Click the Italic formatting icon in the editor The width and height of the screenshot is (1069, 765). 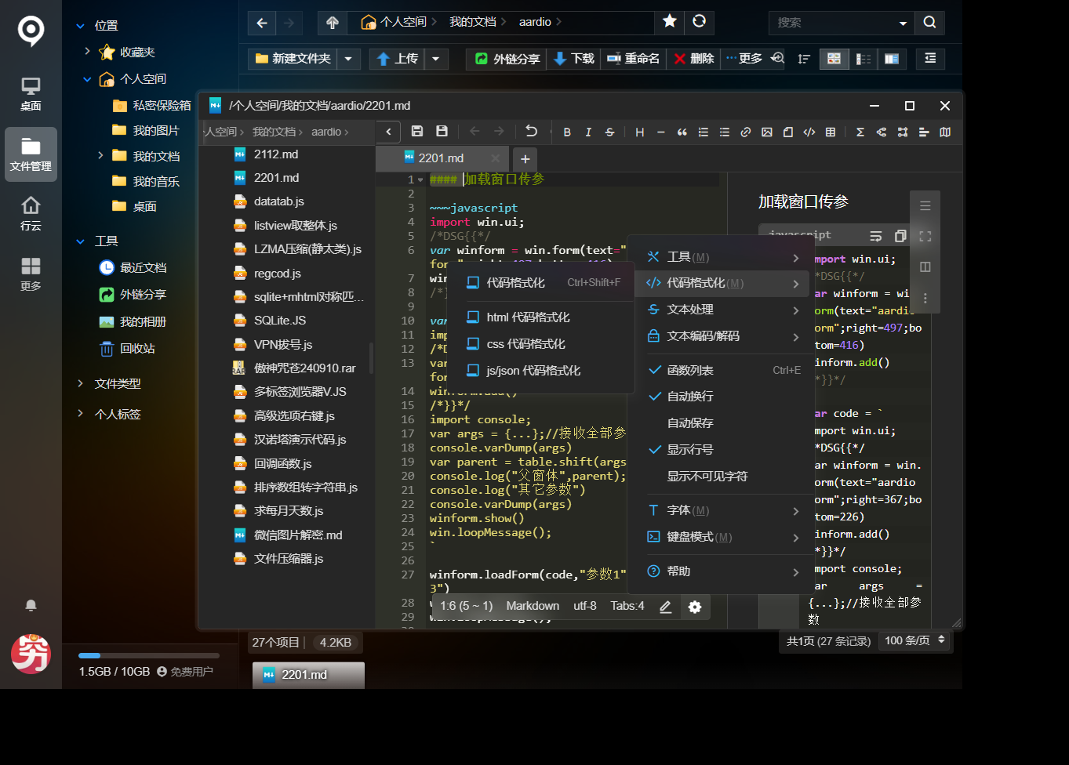point(588,132)
